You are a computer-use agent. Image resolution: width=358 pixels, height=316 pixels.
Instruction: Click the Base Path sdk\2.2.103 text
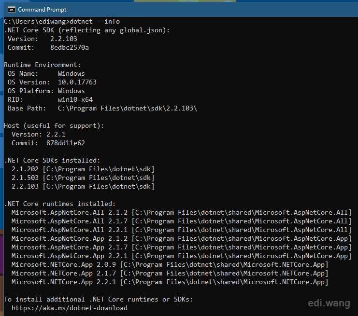[172, 108]
